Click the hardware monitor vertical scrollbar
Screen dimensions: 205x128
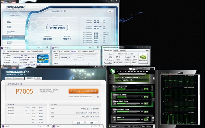pyautogui.click(x=199, y=99)
